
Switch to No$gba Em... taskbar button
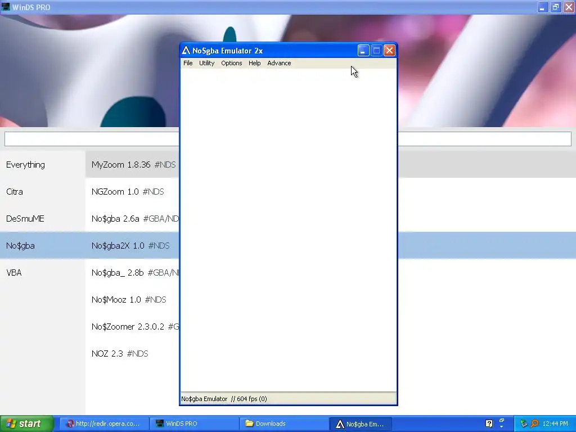tap(361, 424)
